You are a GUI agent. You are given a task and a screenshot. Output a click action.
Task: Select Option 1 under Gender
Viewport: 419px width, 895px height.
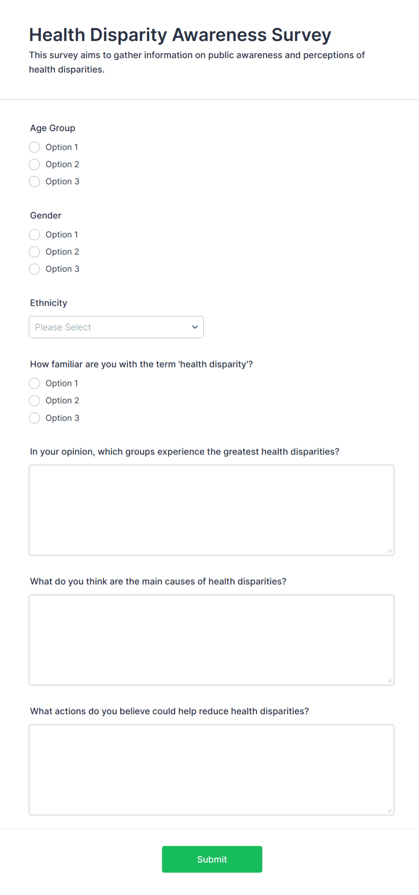[34, 234]
